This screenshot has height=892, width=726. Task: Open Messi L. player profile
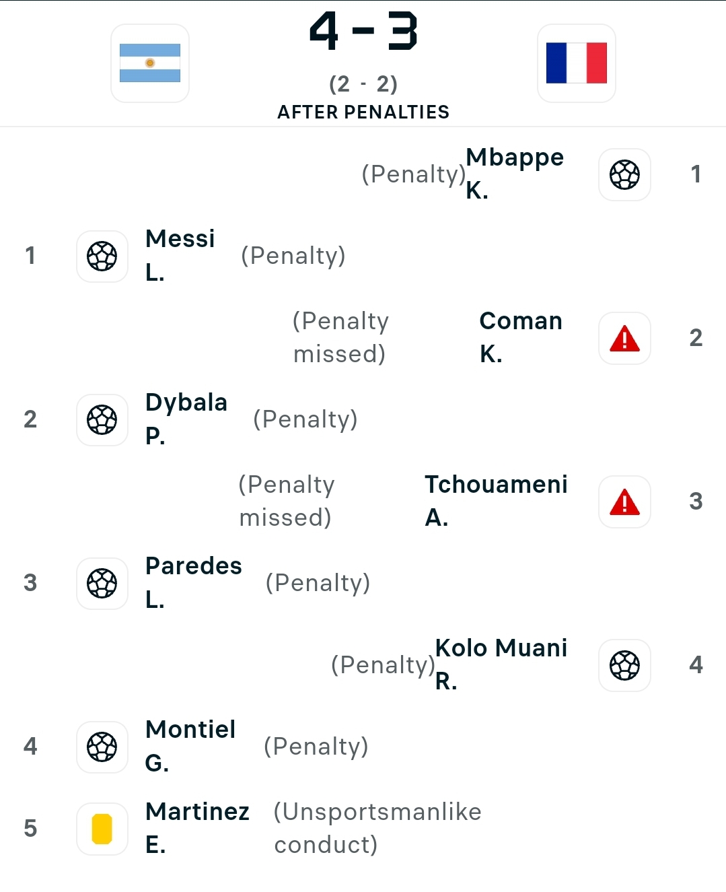click(180, 255)
